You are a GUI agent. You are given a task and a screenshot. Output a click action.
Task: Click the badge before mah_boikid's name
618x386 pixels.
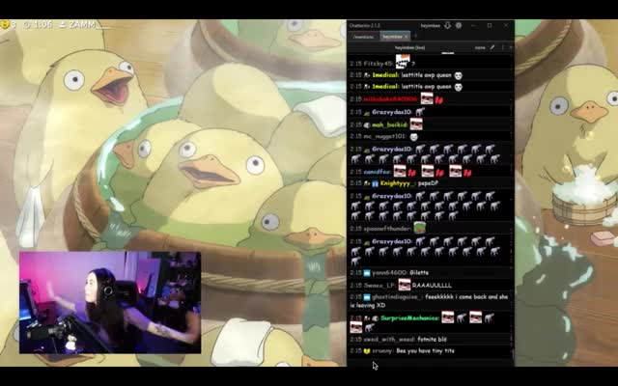pyautogui.click(x=367, y=124)
